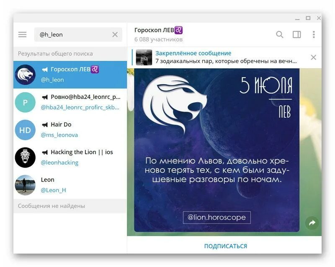The image size is (335, 267).
Task: Click the Hacking the Lion skull avatar
Action: click(25, 157)
